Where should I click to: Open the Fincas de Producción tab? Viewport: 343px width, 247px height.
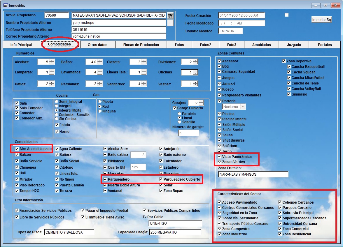point(141,45)
